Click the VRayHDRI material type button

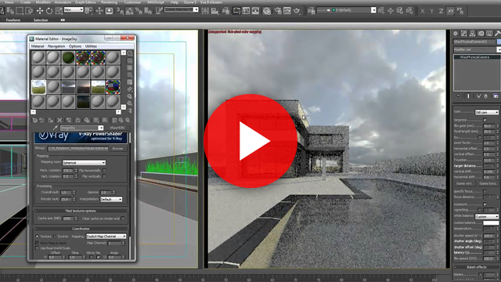coord(117,128)
